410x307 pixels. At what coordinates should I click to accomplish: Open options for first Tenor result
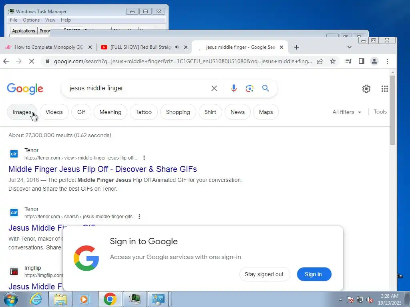pos(144,158)
